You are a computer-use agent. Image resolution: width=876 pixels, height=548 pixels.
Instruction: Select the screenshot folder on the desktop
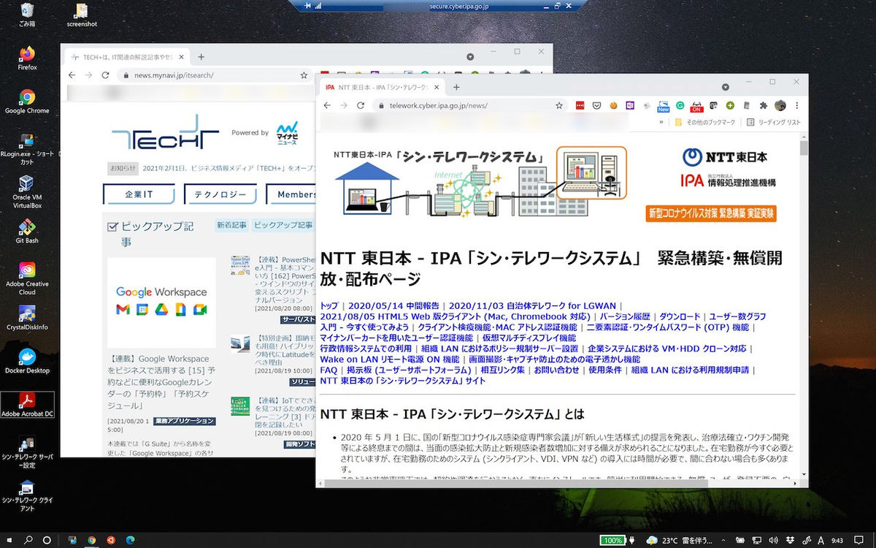pos(82,15)
